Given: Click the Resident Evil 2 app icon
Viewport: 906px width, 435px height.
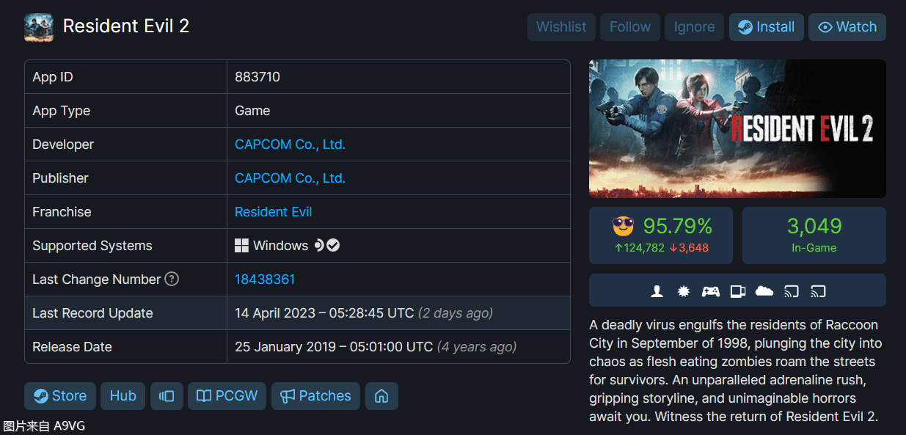Looking at the screenshot, I should click(39, 27).
